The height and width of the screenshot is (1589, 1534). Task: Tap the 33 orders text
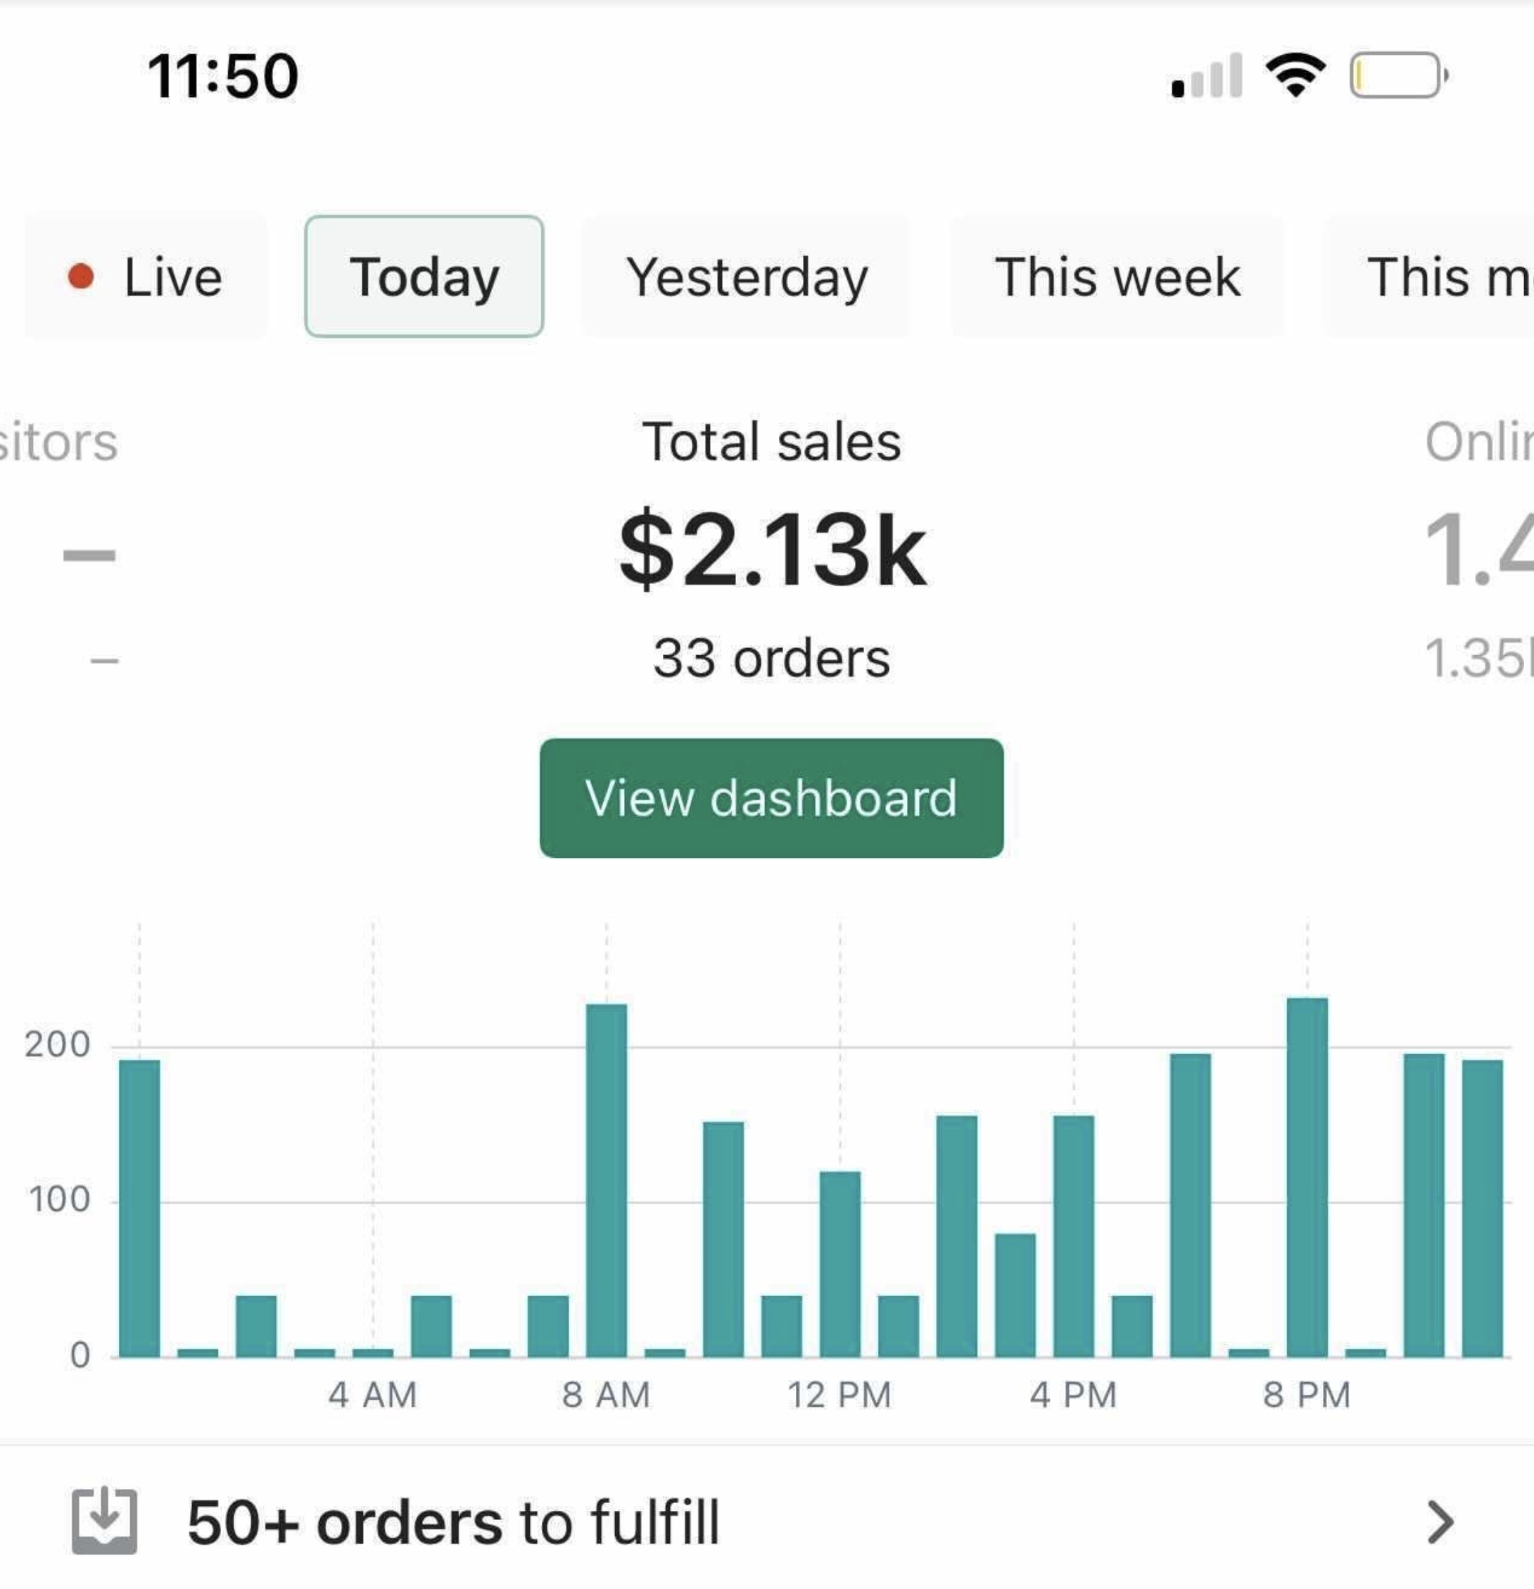pos(771,657)
